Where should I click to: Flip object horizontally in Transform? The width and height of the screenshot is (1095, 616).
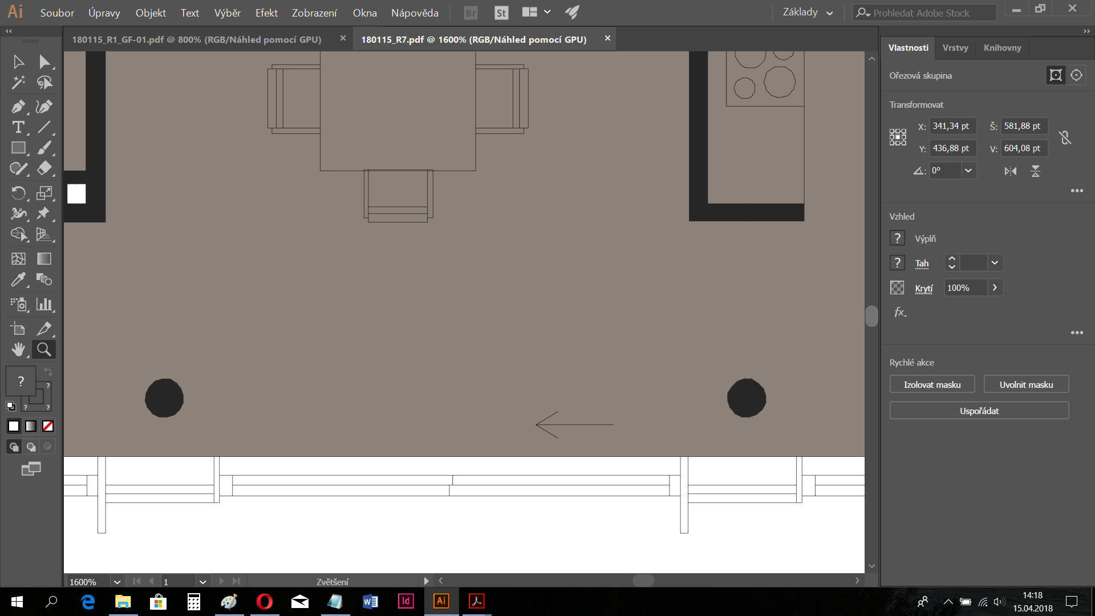point(1011,171)
